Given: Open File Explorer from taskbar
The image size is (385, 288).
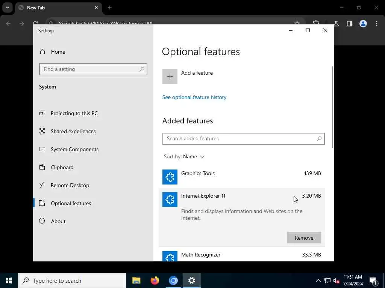Looking at the screenshot, I should pos(136,280).
